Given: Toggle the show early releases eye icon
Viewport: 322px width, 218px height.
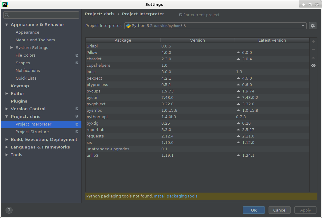Looking at the screenshot, I should tap(313, 66).
